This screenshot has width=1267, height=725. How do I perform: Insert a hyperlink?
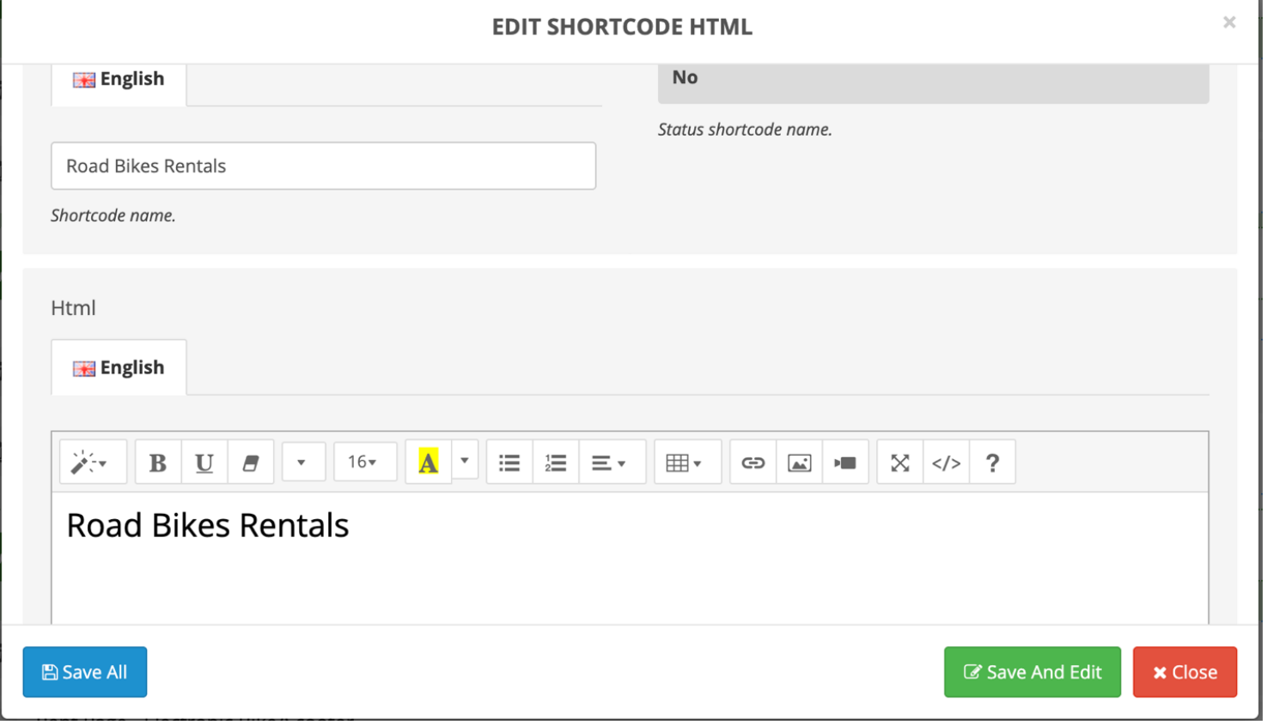753,463
